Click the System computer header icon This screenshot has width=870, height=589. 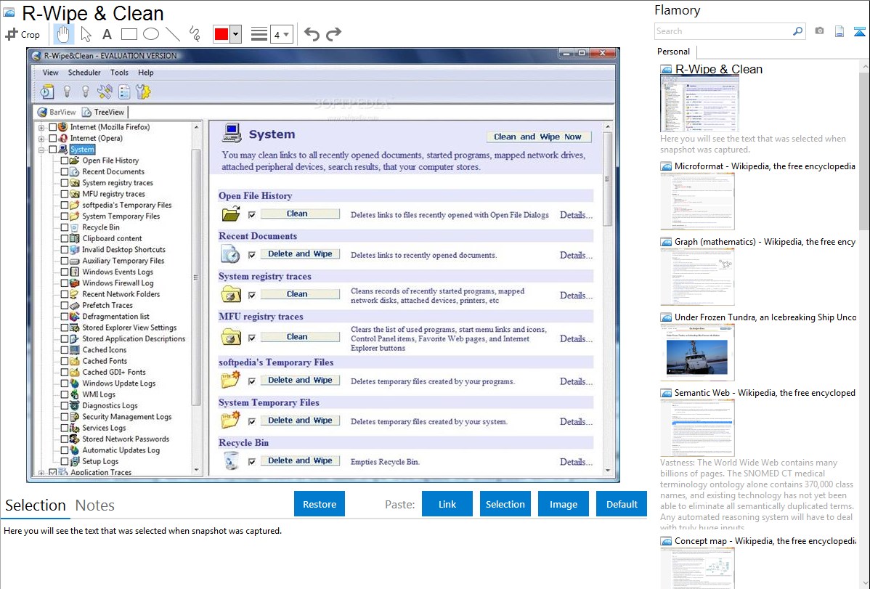click(x=232, y=134)
